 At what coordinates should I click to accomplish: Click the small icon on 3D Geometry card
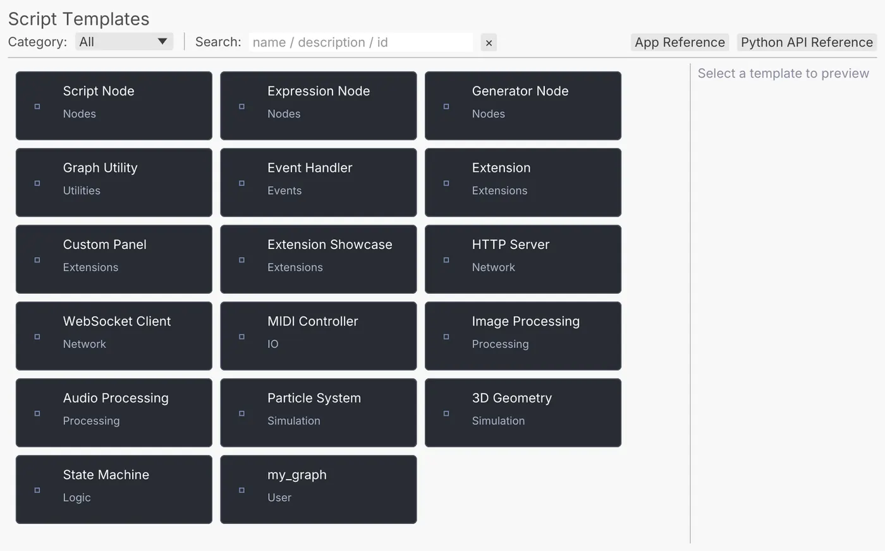pos(446,413)
